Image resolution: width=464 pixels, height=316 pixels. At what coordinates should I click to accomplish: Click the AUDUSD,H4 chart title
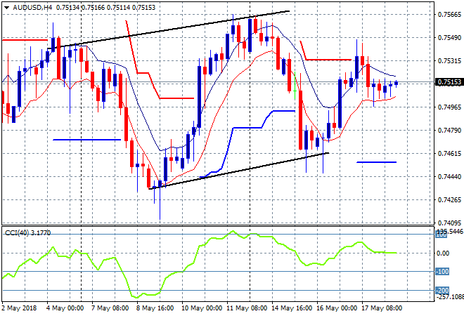click(x=32, y=8)
